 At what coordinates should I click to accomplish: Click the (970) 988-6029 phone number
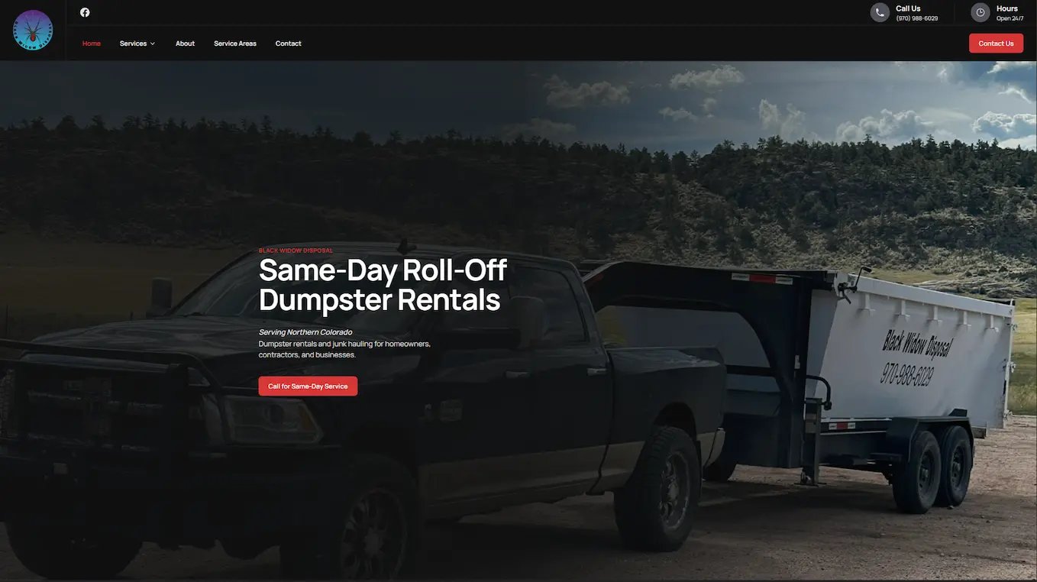point(917,18)
